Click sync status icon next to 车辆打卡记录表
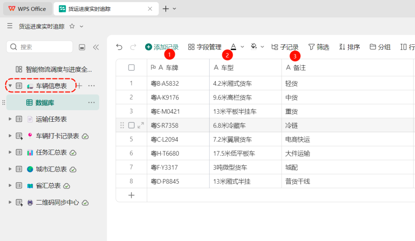Screen dimensions: 415x241 [x=85, y=136]
